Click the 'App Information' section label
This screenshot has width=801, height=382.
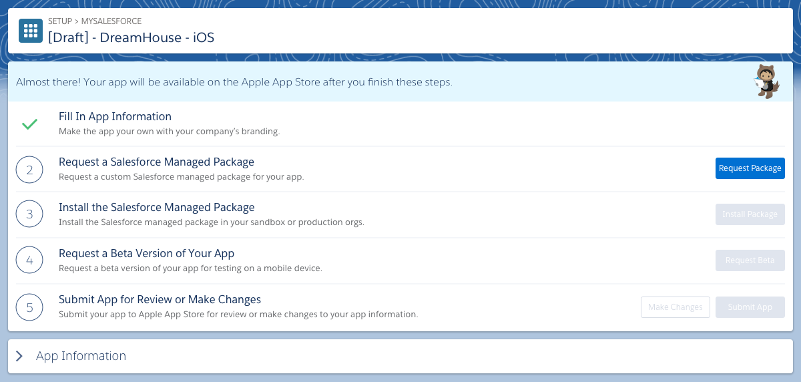(x=81, y=356)
